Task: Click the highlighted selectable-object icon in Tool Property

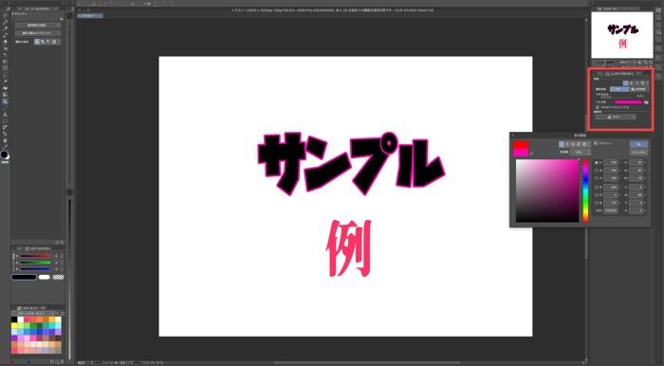Action: [x=37, y=42]
